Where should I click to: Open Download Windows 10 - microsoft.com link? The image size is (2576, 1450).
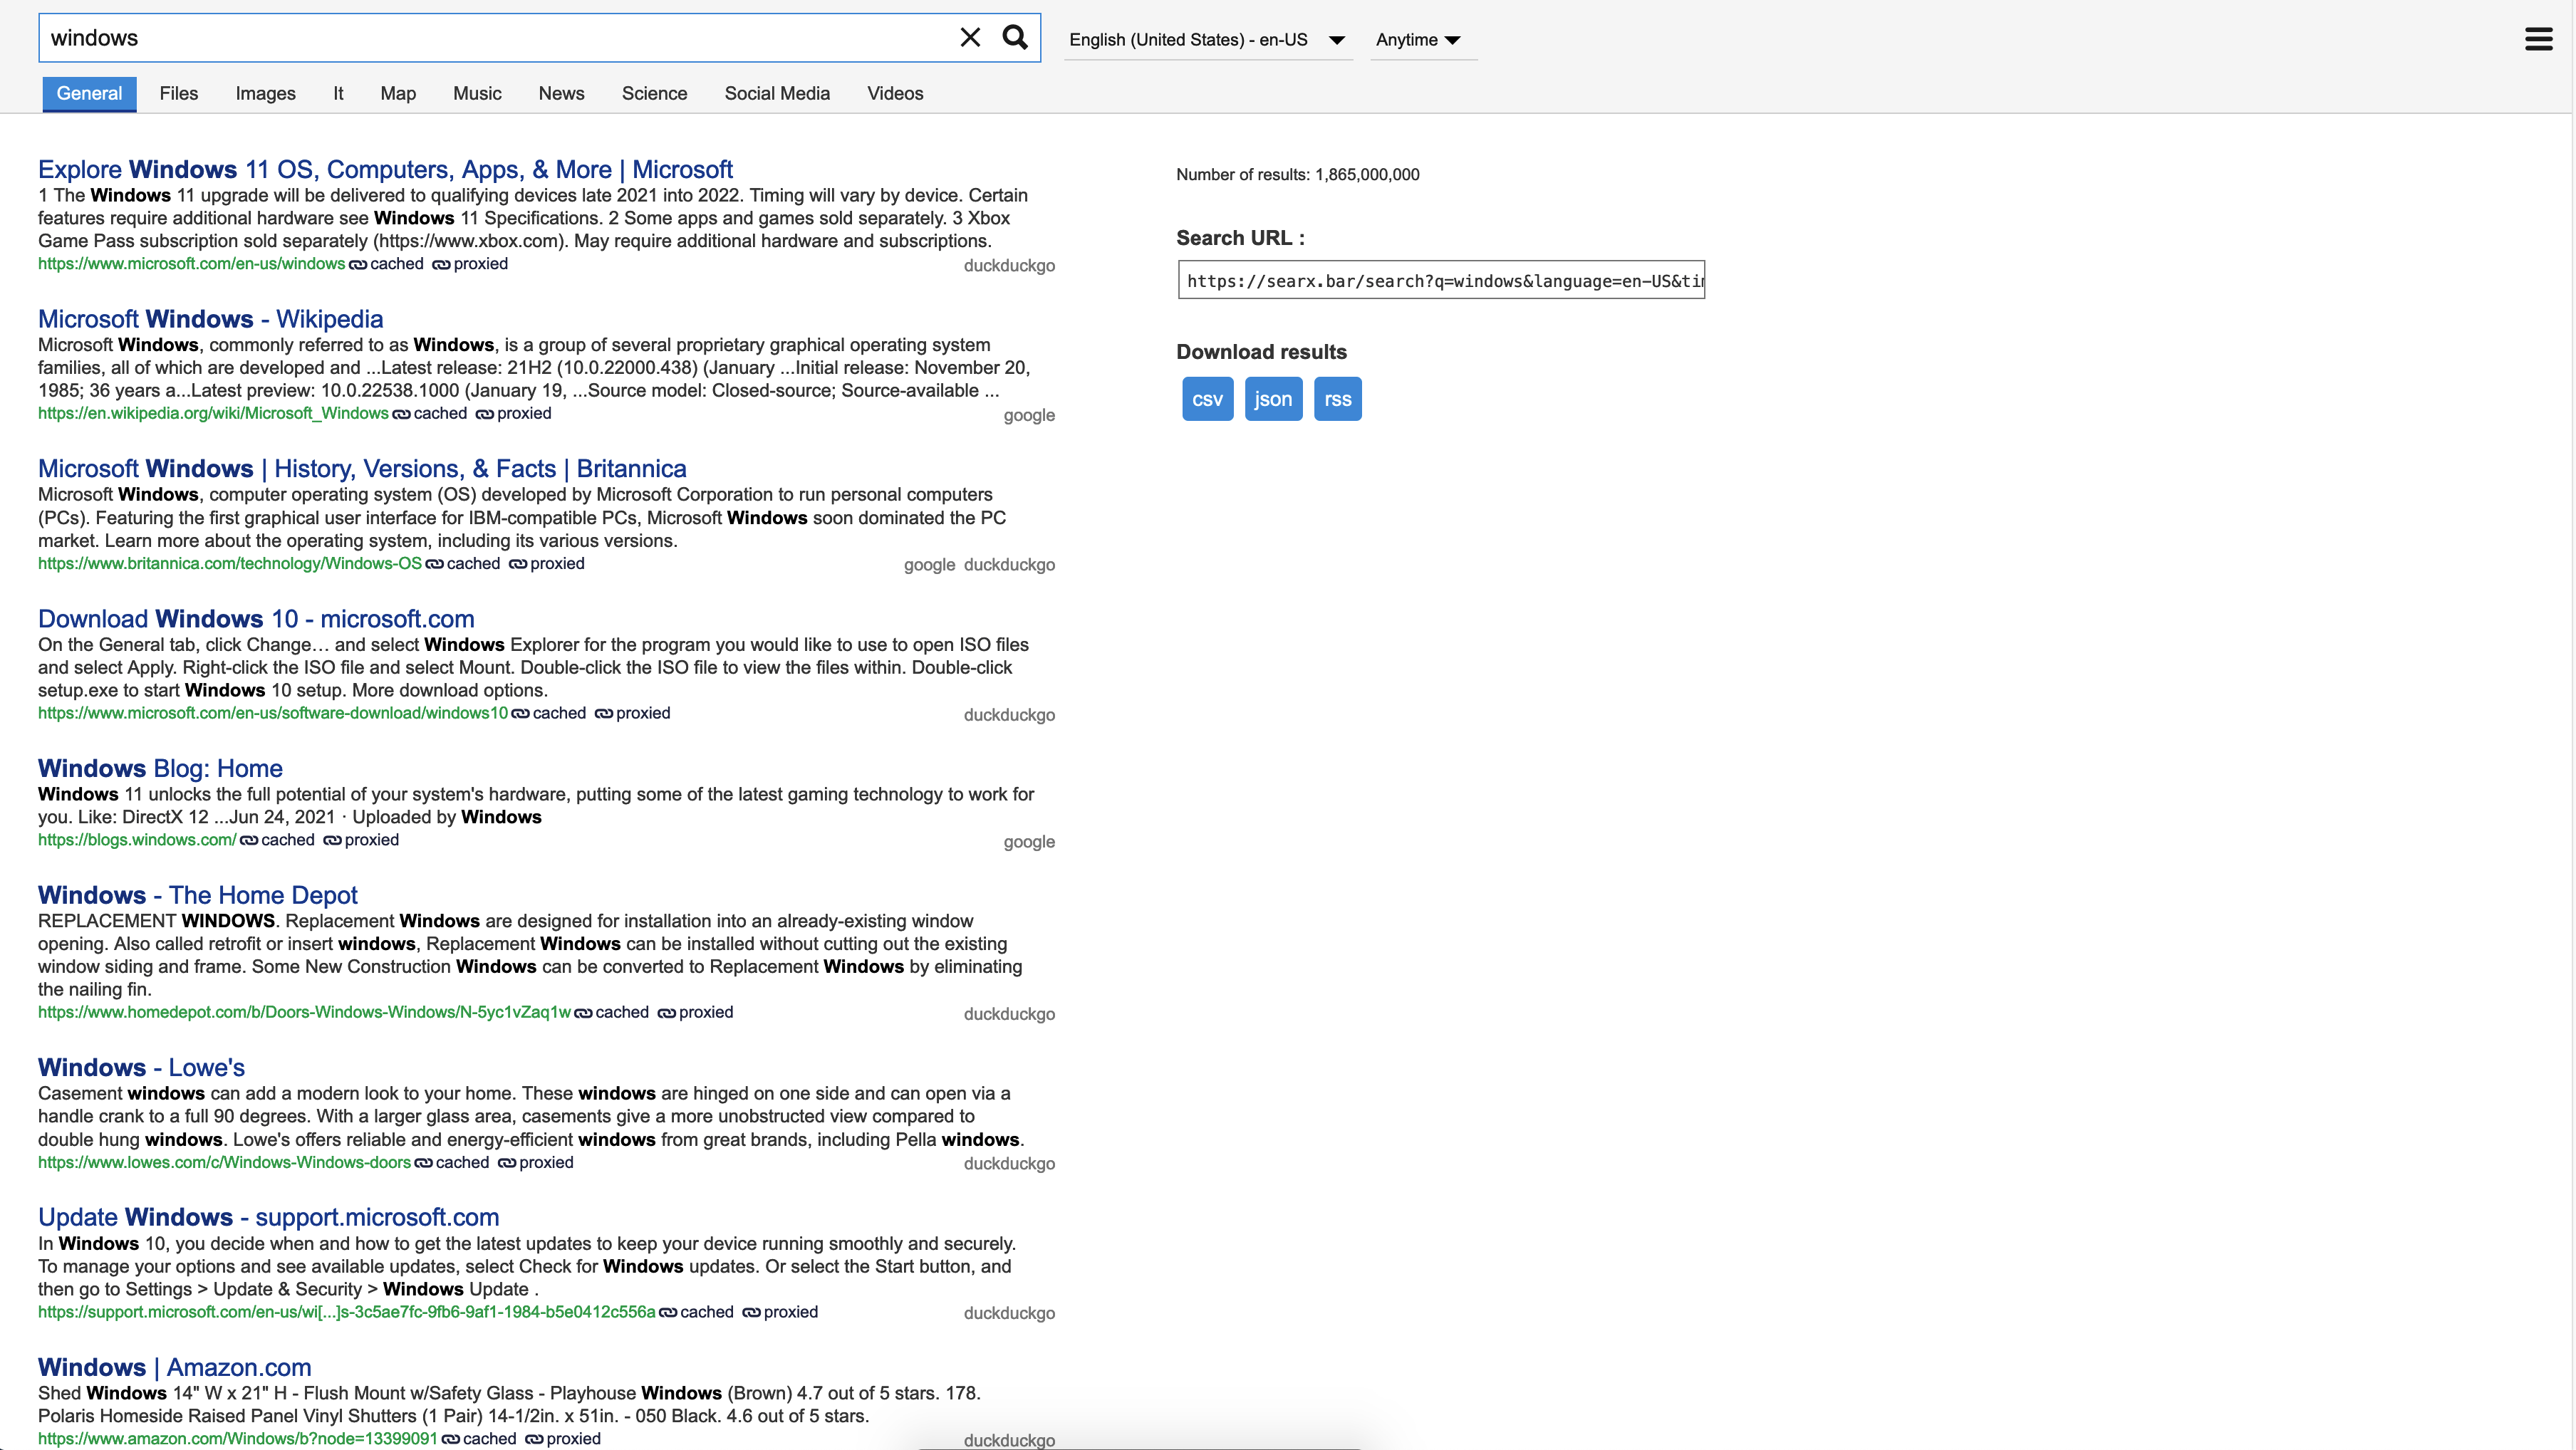(256, 619)
